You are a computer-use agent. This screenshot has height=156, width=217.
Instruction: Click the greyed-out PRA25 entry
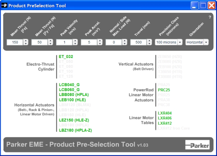coord(164,85)
